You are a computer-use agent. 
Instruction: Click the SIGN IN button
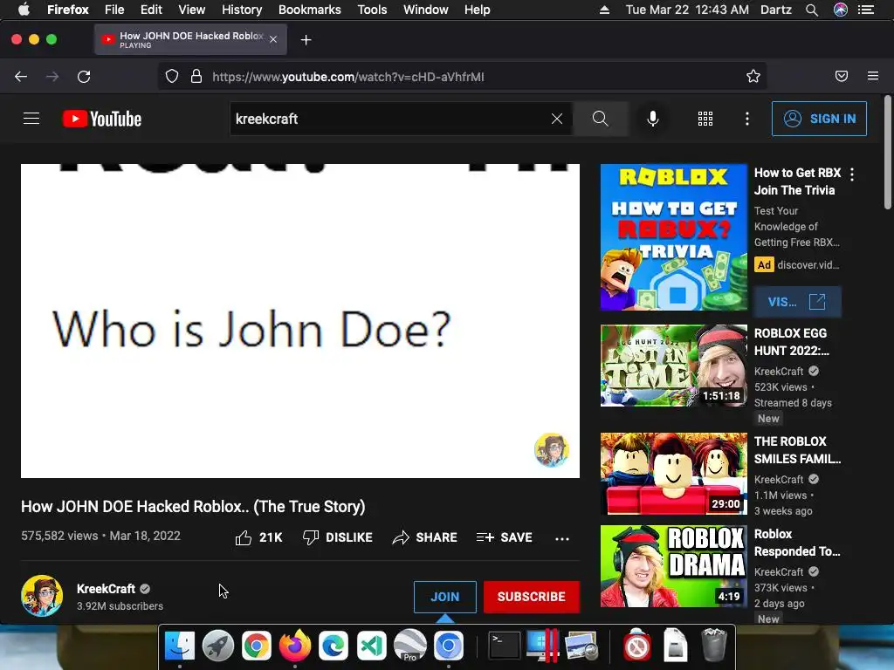819,119
